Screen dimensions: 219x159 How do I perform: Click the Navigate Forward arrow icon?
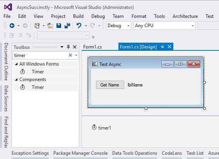coord(25,26)
